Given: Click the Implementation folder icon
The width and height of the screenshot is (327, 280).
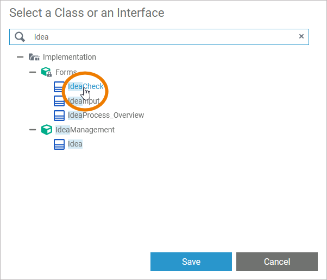Looking at the screenshot, I should click(34, 57).
